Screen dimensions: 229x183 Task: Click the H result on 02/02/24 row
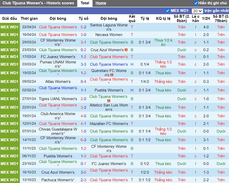pyautogui.click(x=132, y=90)
